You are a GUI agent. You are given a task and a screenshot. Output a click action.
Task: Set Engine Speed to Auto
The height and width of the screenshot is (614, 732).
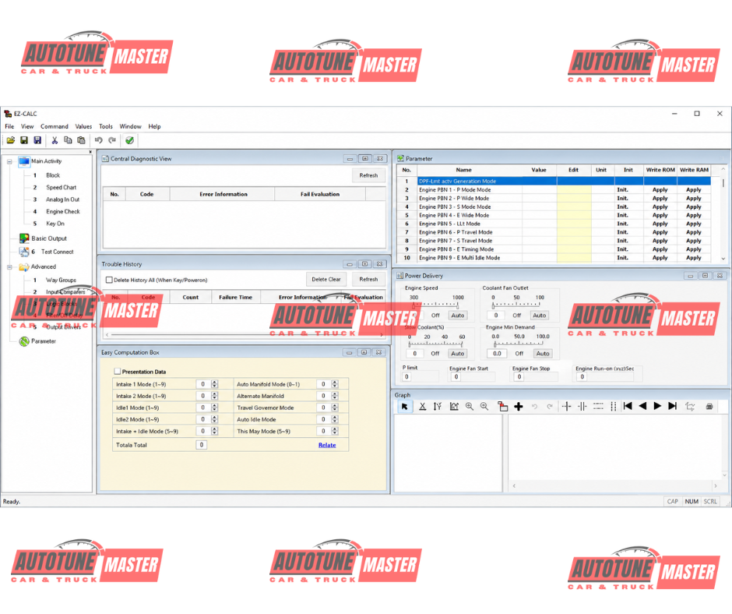point(458,316)
